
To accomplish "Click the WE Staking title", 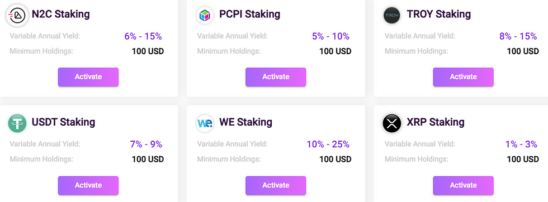I will click(x=245, y=122).
